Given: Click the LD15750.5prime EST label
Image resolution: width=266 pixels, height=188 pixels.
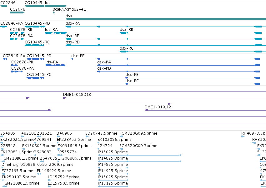Looking at the screenshot, I should 63,184.
